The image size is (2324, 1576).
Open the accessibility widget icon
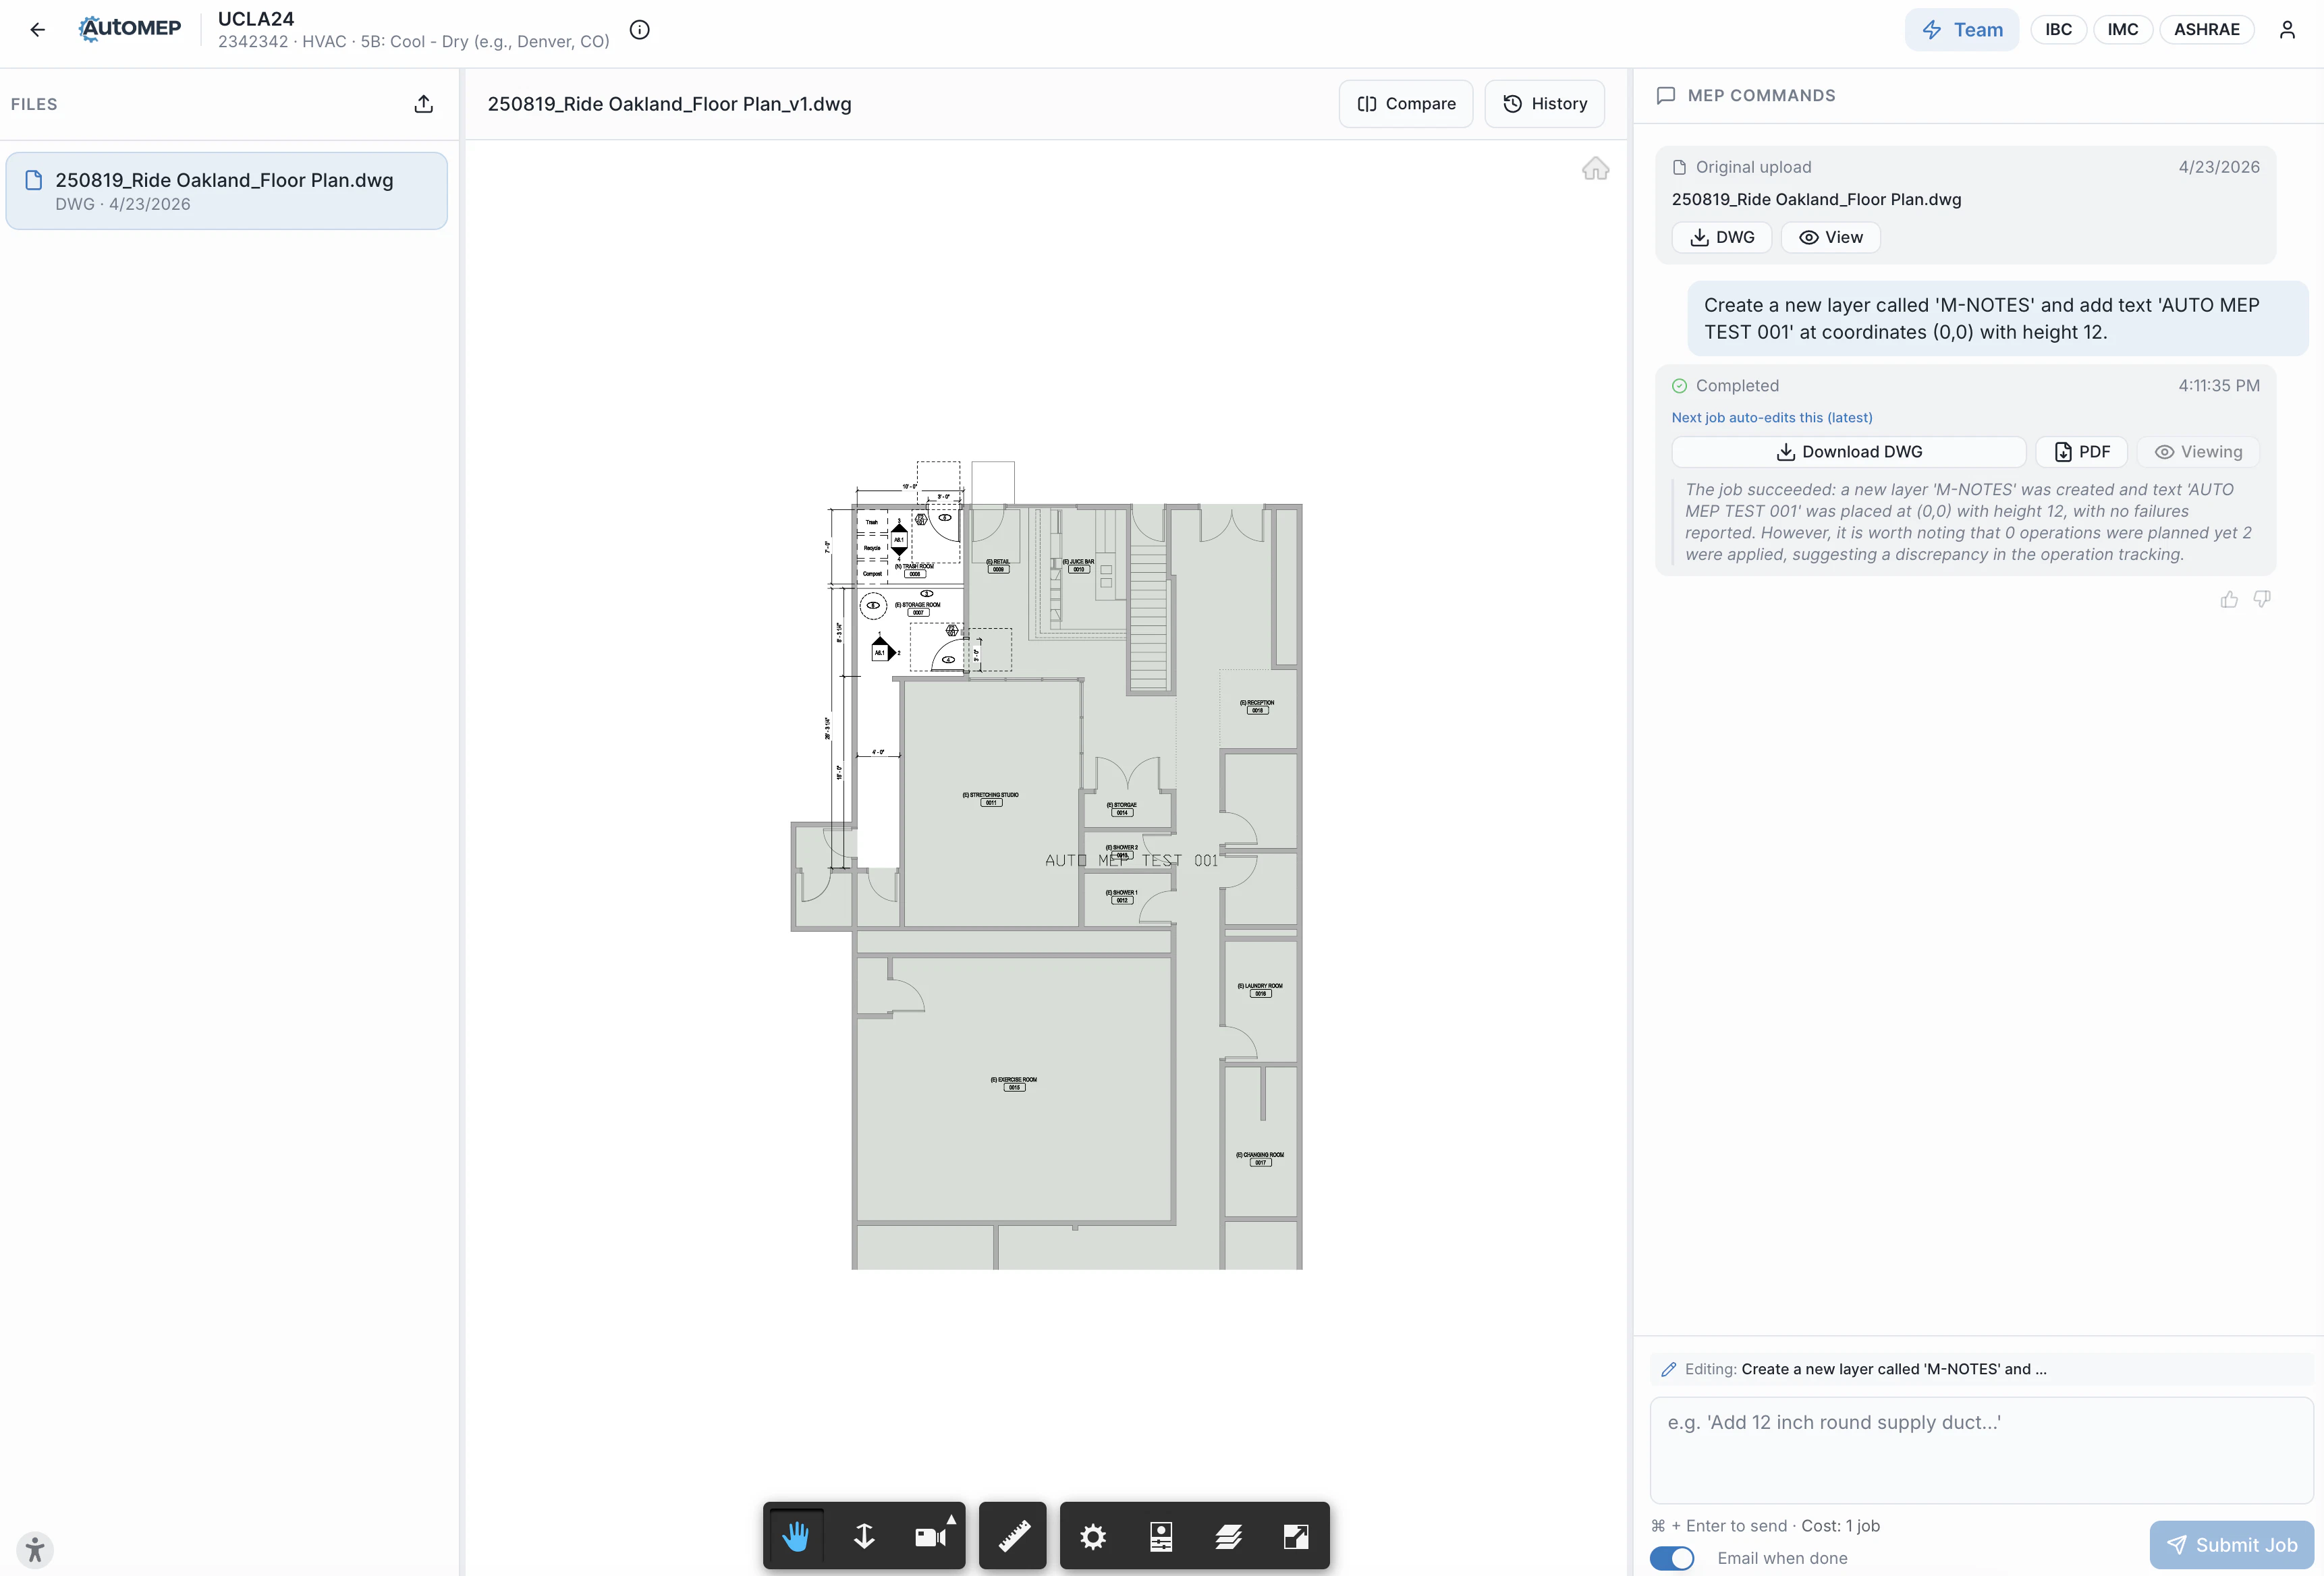(35, 1550)
